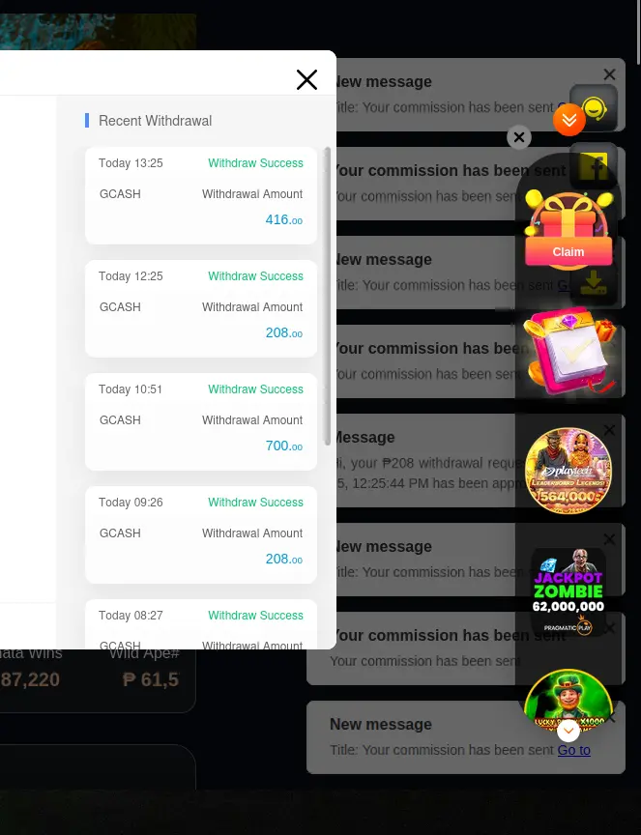Image resolution: width=641 pixels, height=835 pixels.
Task: Open the Facebook icon shortcut
Action: [594, 166]
